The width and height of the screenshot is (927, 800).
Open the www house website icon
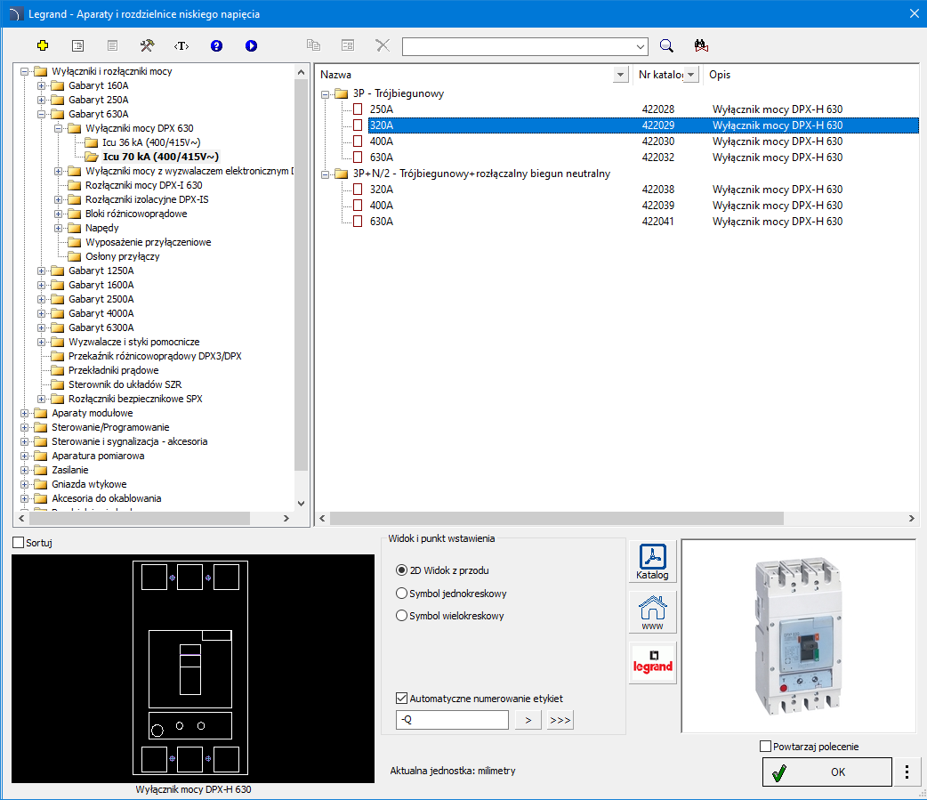[x=652, y=612]
